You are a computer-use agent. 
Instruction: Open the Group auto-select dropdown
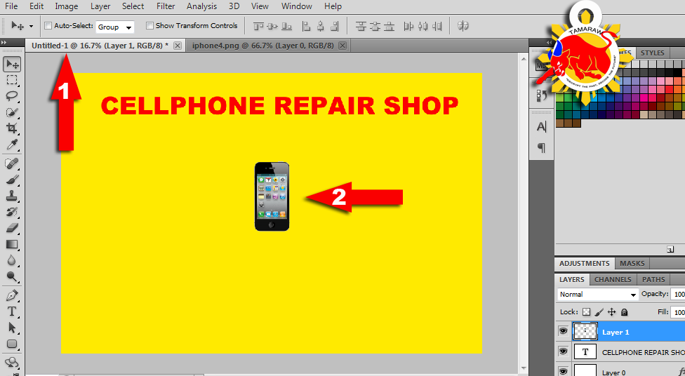click(115, 27)
